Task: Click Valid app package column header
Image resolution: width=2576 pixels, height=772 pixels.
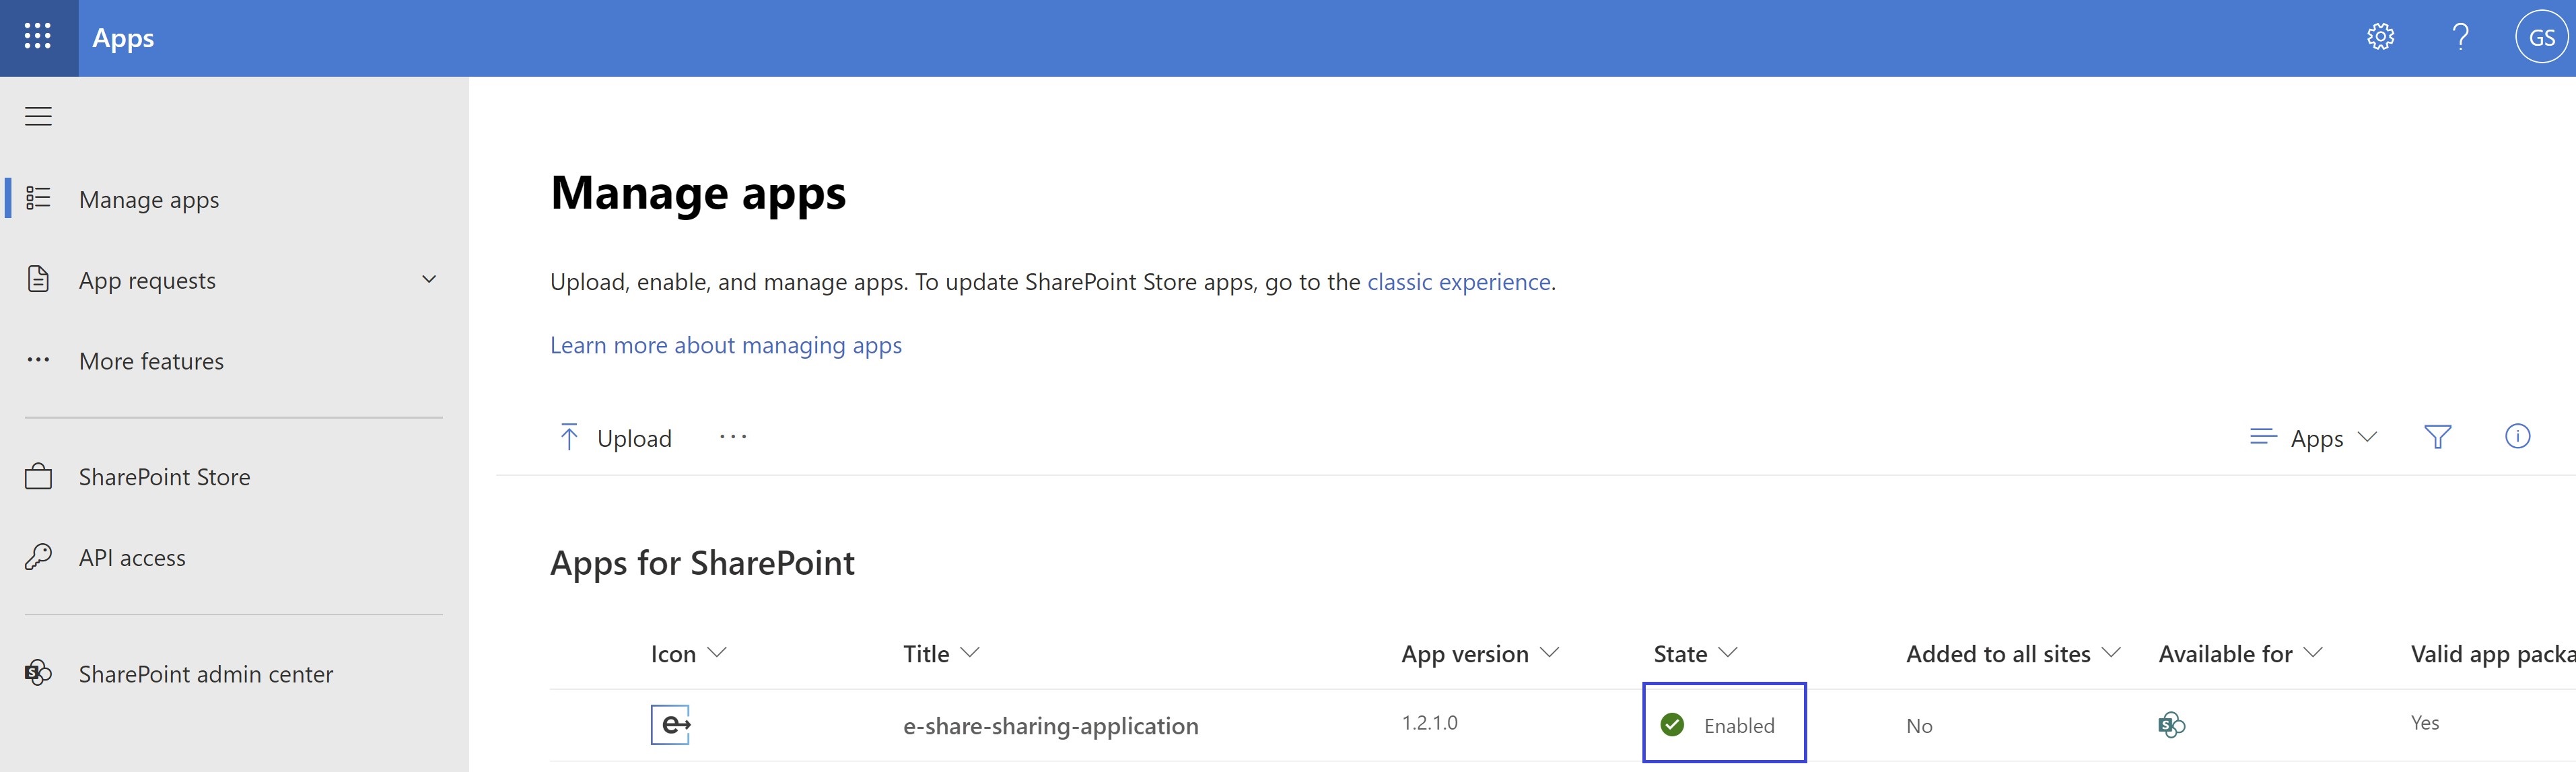Action: [2492, 654]
